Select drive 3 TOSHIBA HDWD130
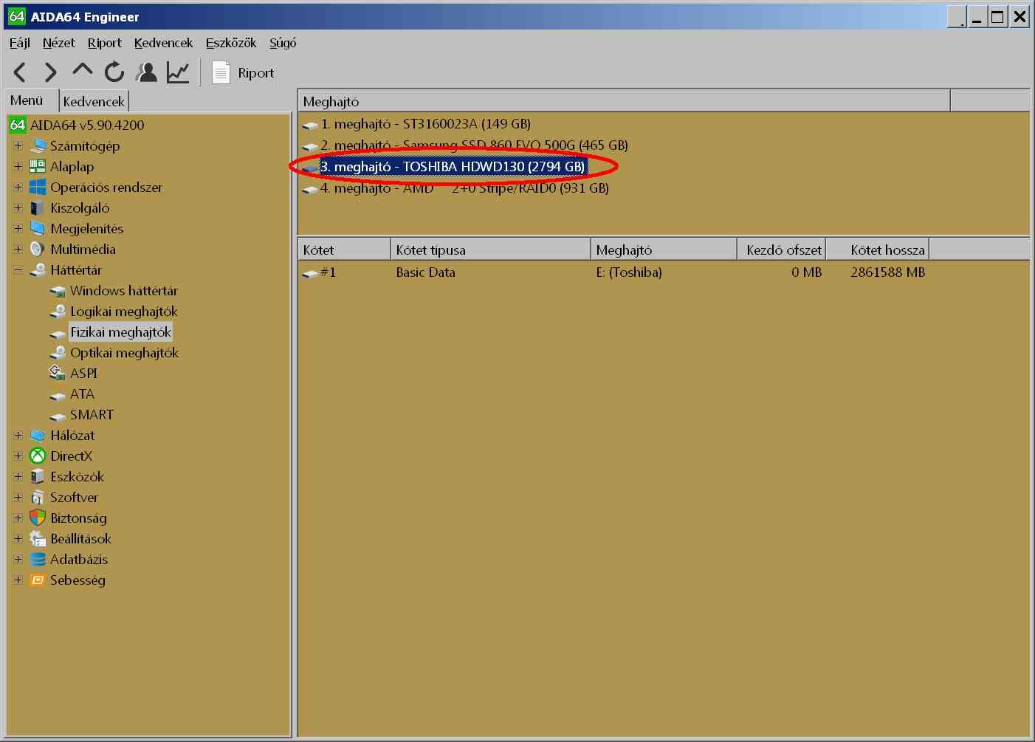Viewport: 1035px width, 742px height. 453,166
